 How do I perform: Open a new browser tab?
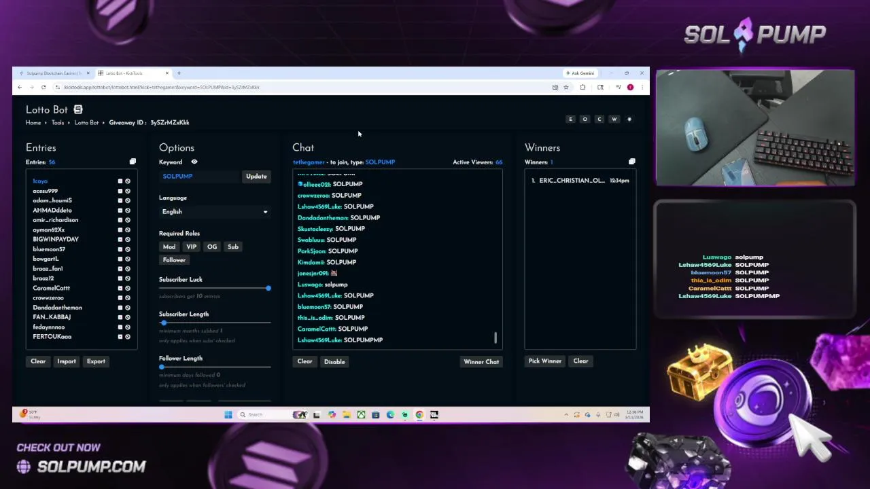(x=179, y=73)
